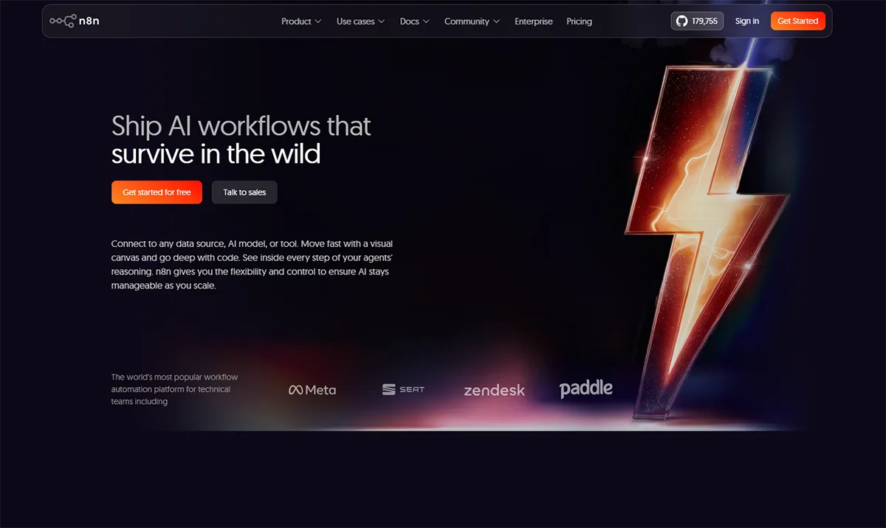This screenshot has width=886, height=528.
Task: Expand the Product dropdown menu
Action: (x=296, y=21)
